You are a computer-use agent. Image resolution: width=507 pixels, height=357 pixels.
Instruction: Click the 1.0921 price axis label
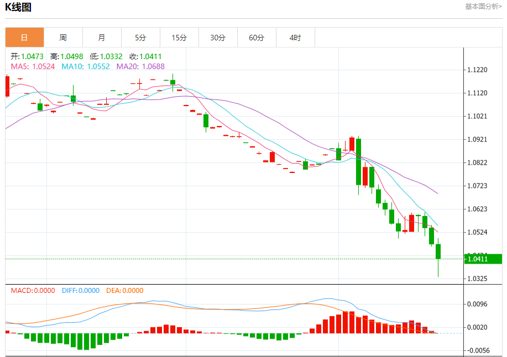[x=477, y=140]
